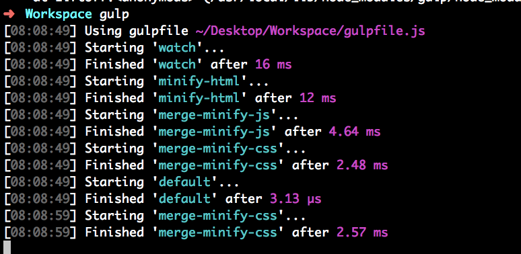521x254 pixels.
Task: Click the 2.57 ms duration value
Action: [x=362, y=232]
